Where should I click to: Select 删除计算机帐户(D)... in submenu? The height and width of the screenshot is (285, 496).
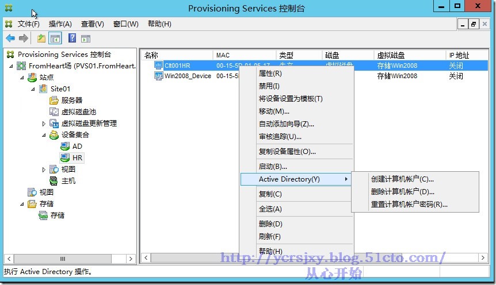(415, 192)
